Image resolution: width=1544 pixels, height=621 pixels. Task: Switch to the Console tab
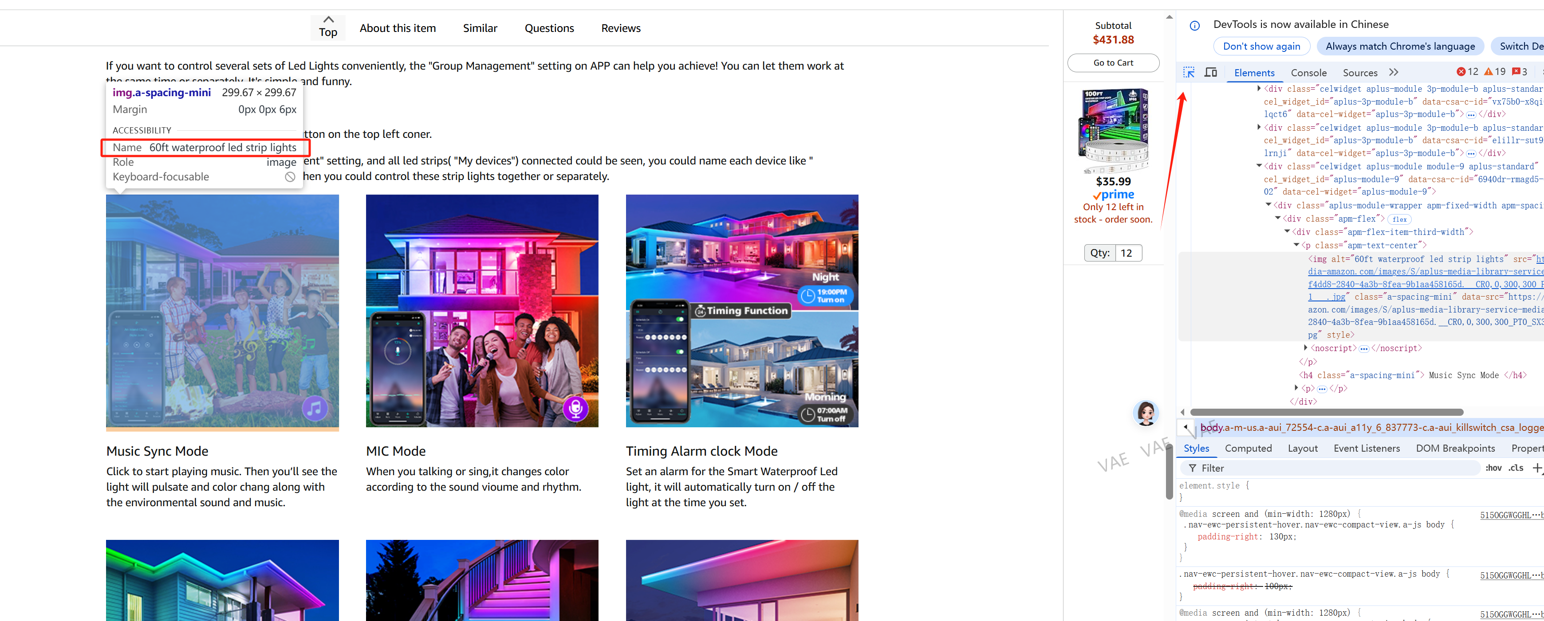(1308, 72)
